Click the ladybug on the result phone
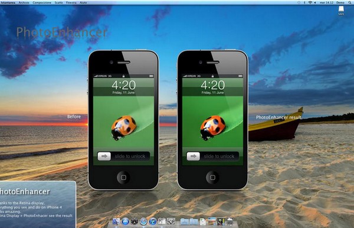This screenshot has width=354, height=228. pos(212,128)
